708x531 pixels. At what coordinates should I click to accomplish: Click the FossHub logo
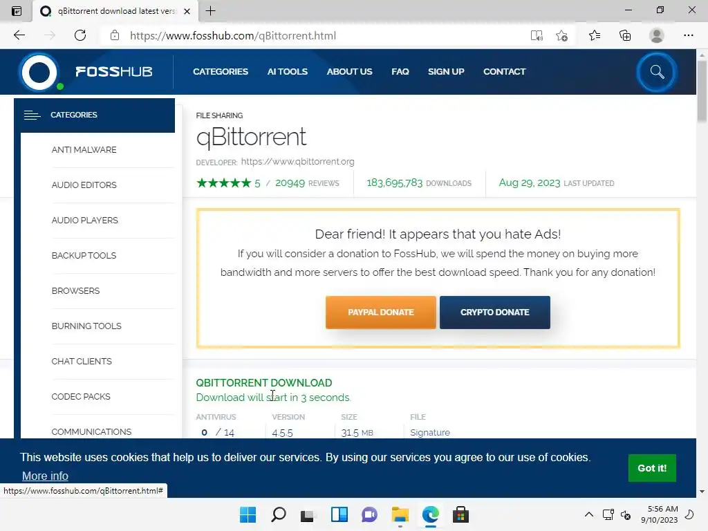pyautogui.click(x=86, y=72)
